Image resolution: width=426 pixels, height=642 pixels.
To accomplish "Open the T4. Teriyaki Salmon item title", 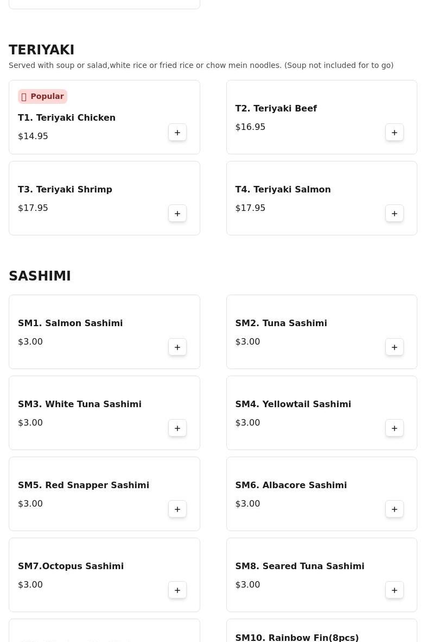I will pos(283,189).
